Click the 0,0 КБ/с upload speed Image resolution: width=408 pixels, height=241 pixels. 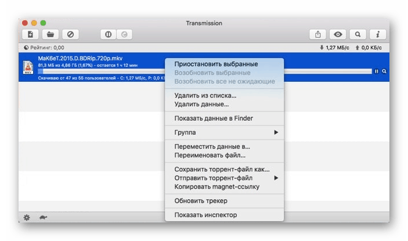click(371, 48)
